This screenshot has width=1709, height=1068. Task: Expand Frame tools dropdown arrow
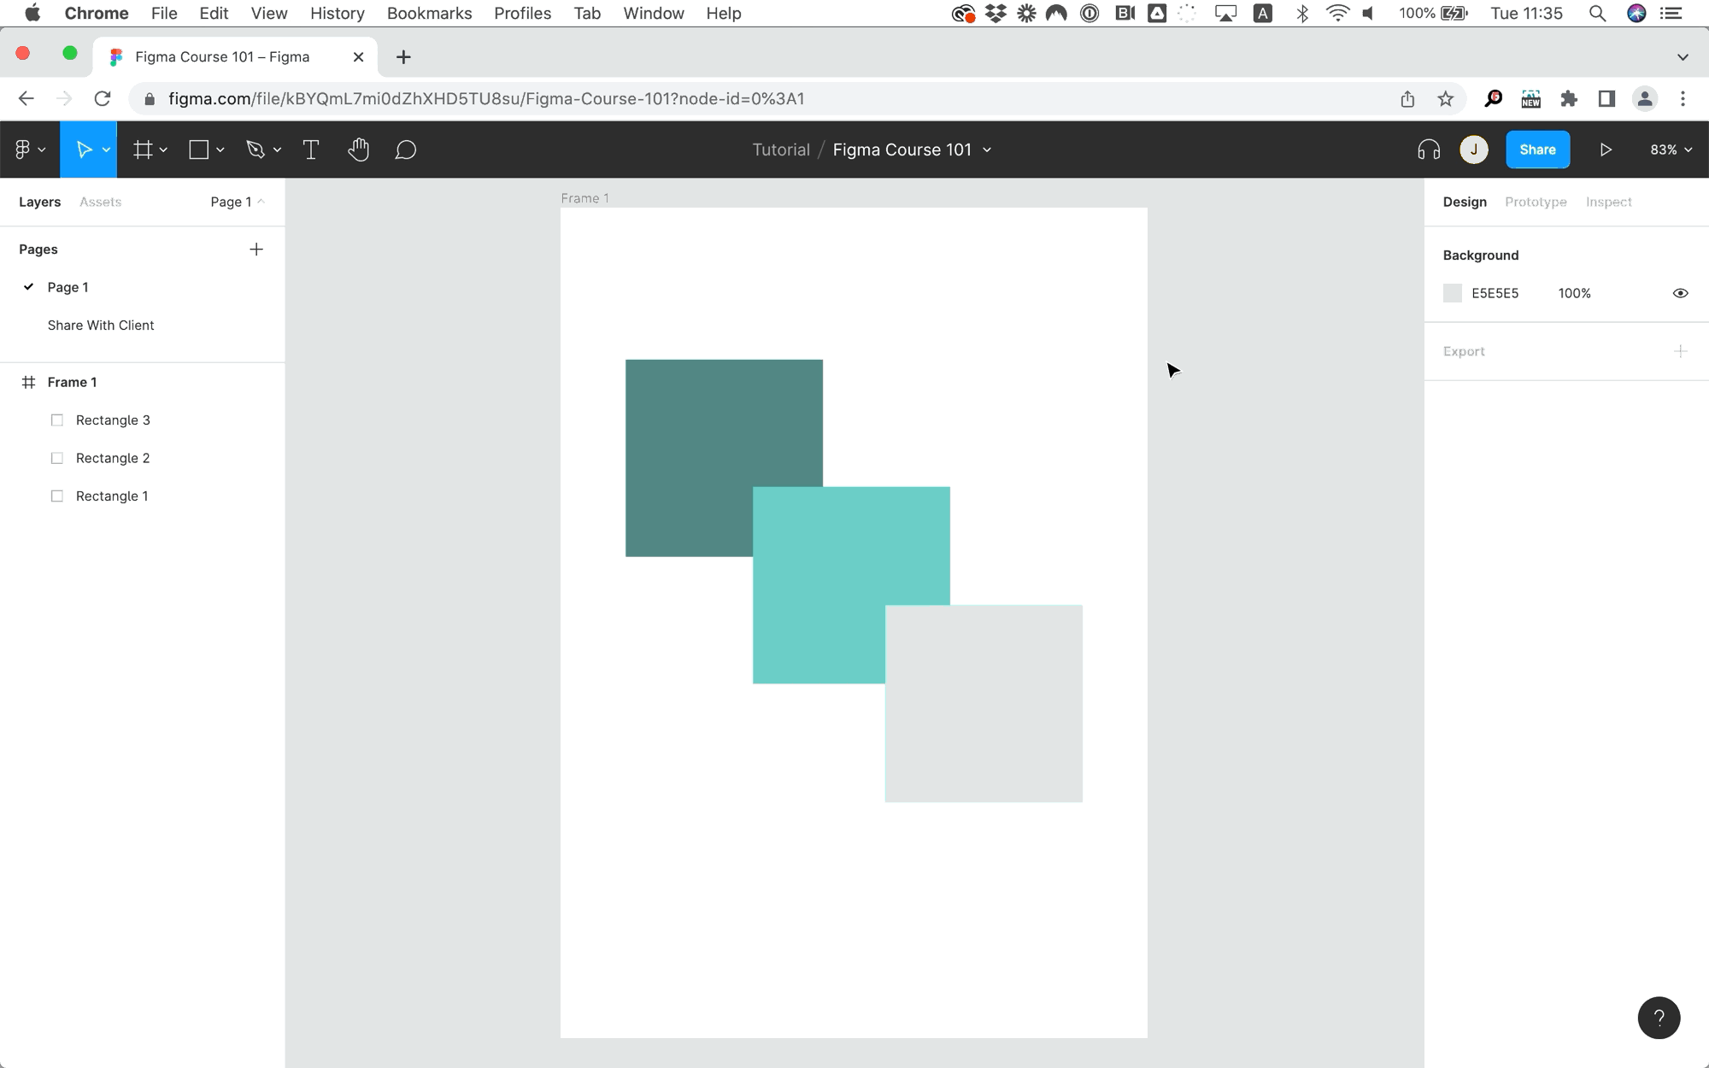[163, 150]
